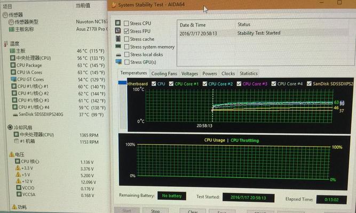Switch to the Temperatures tab
356x213 pixels.
click(x=133, y=73)
